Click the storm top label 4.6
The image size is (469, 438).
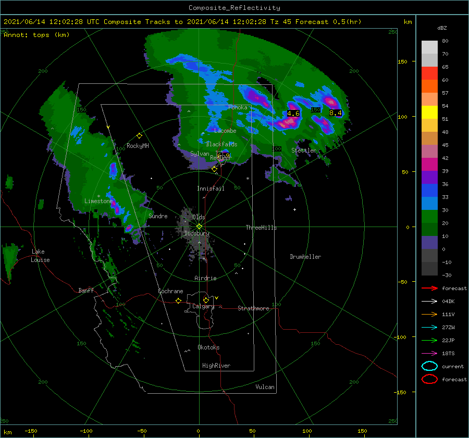293,114
